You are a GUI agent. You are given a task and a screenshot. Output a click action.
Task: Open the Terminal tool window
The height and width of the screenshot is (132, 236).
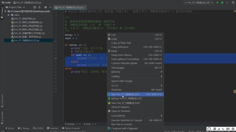click(x=52, y=128)
